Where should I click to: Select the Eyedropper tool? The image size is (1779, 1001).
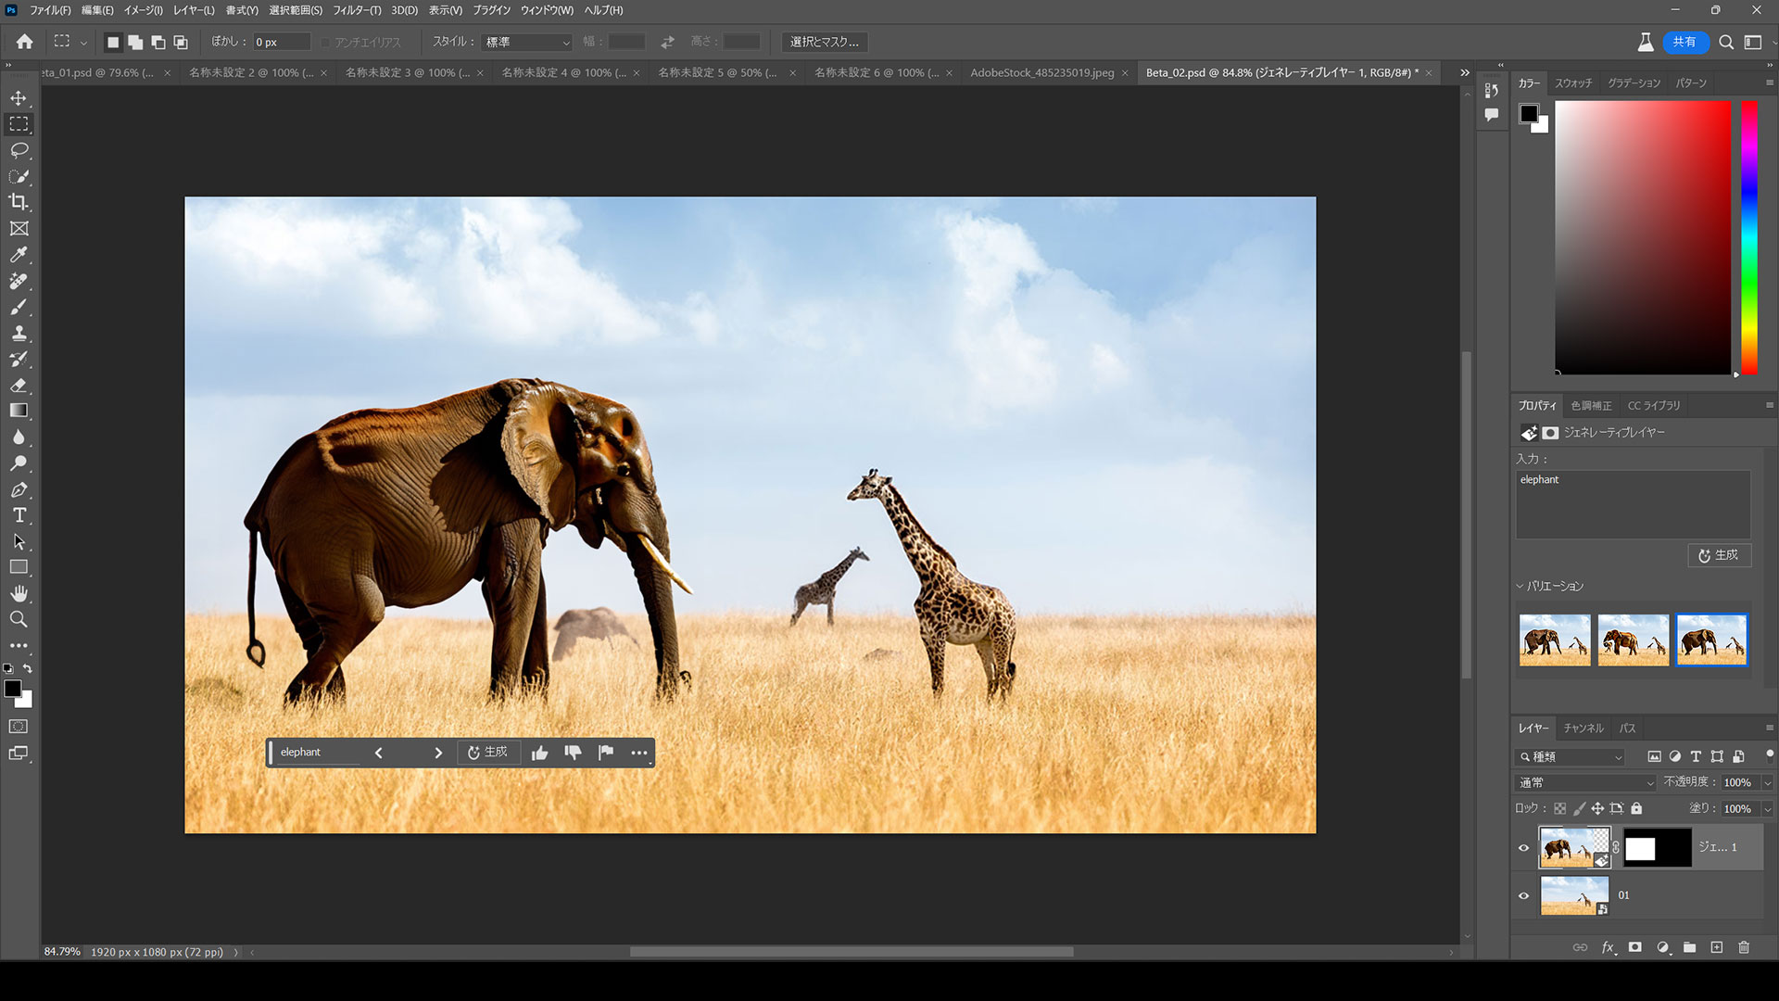[x=19, y=254]
